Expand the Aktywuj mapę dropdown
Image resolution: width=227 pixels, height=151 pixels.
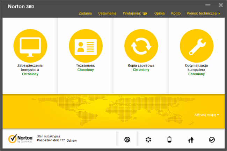click(x=207, y=115)
